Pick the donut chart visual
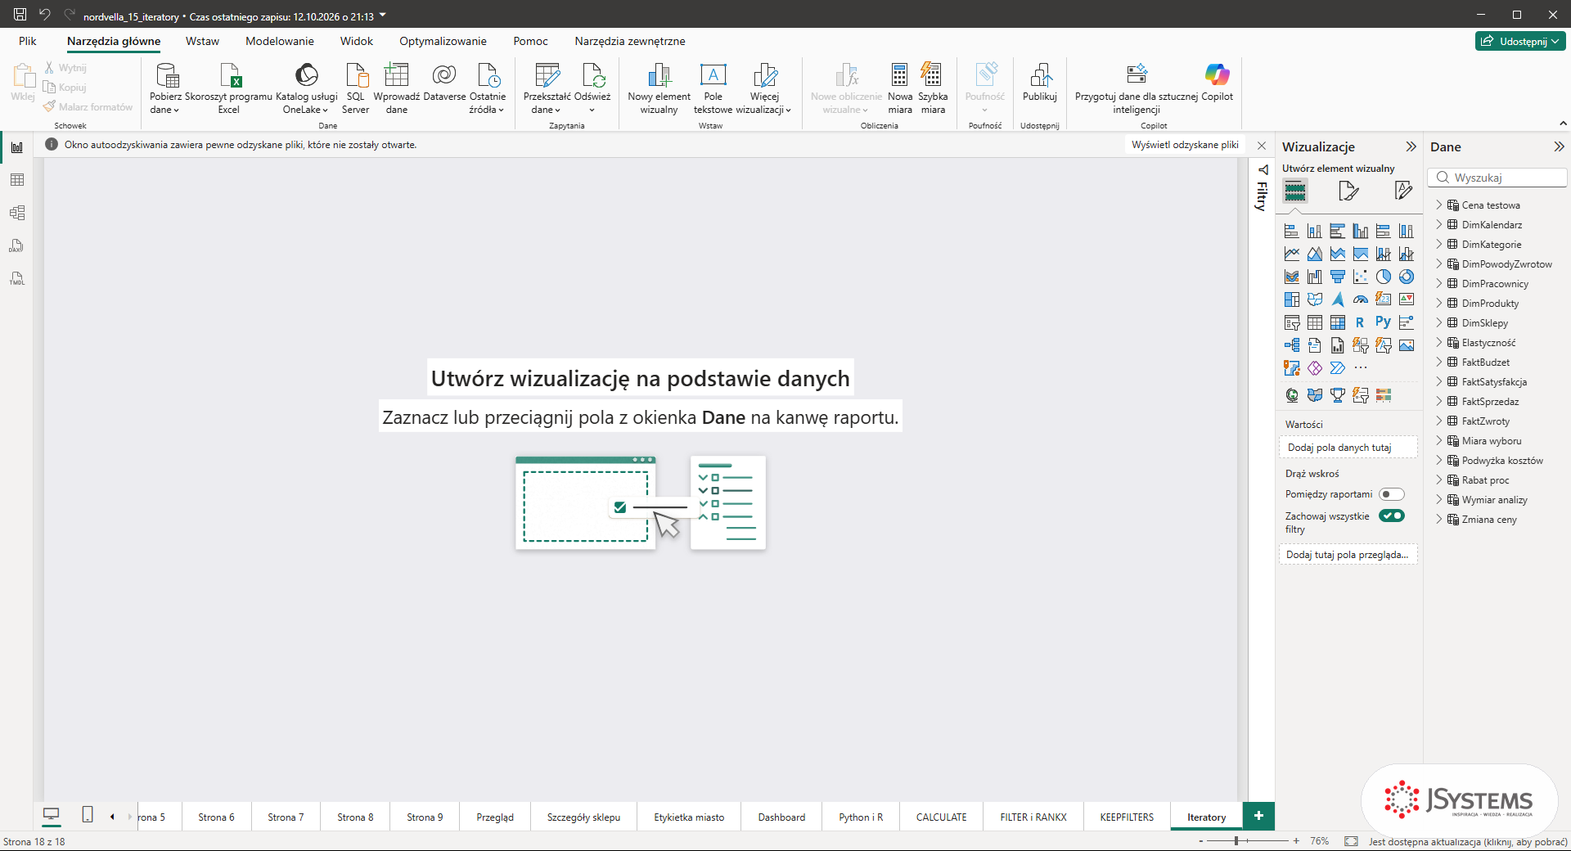 (x=1407, y=277)
